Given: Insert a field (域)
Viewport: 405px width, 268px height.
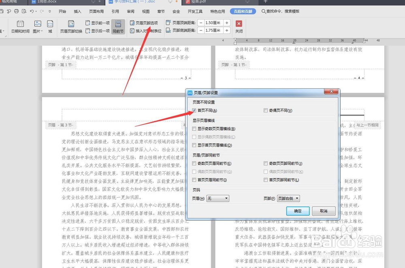Looking at the screenshot, I should (x=50, y=27).
